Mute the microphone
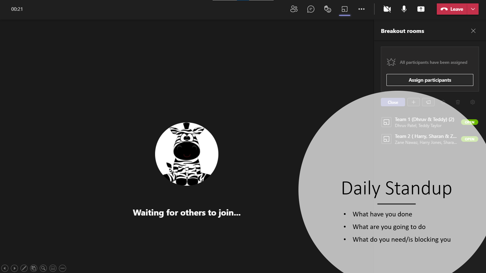Image resolution: width=486 pixels, height=273 pixels. [404, 9]
